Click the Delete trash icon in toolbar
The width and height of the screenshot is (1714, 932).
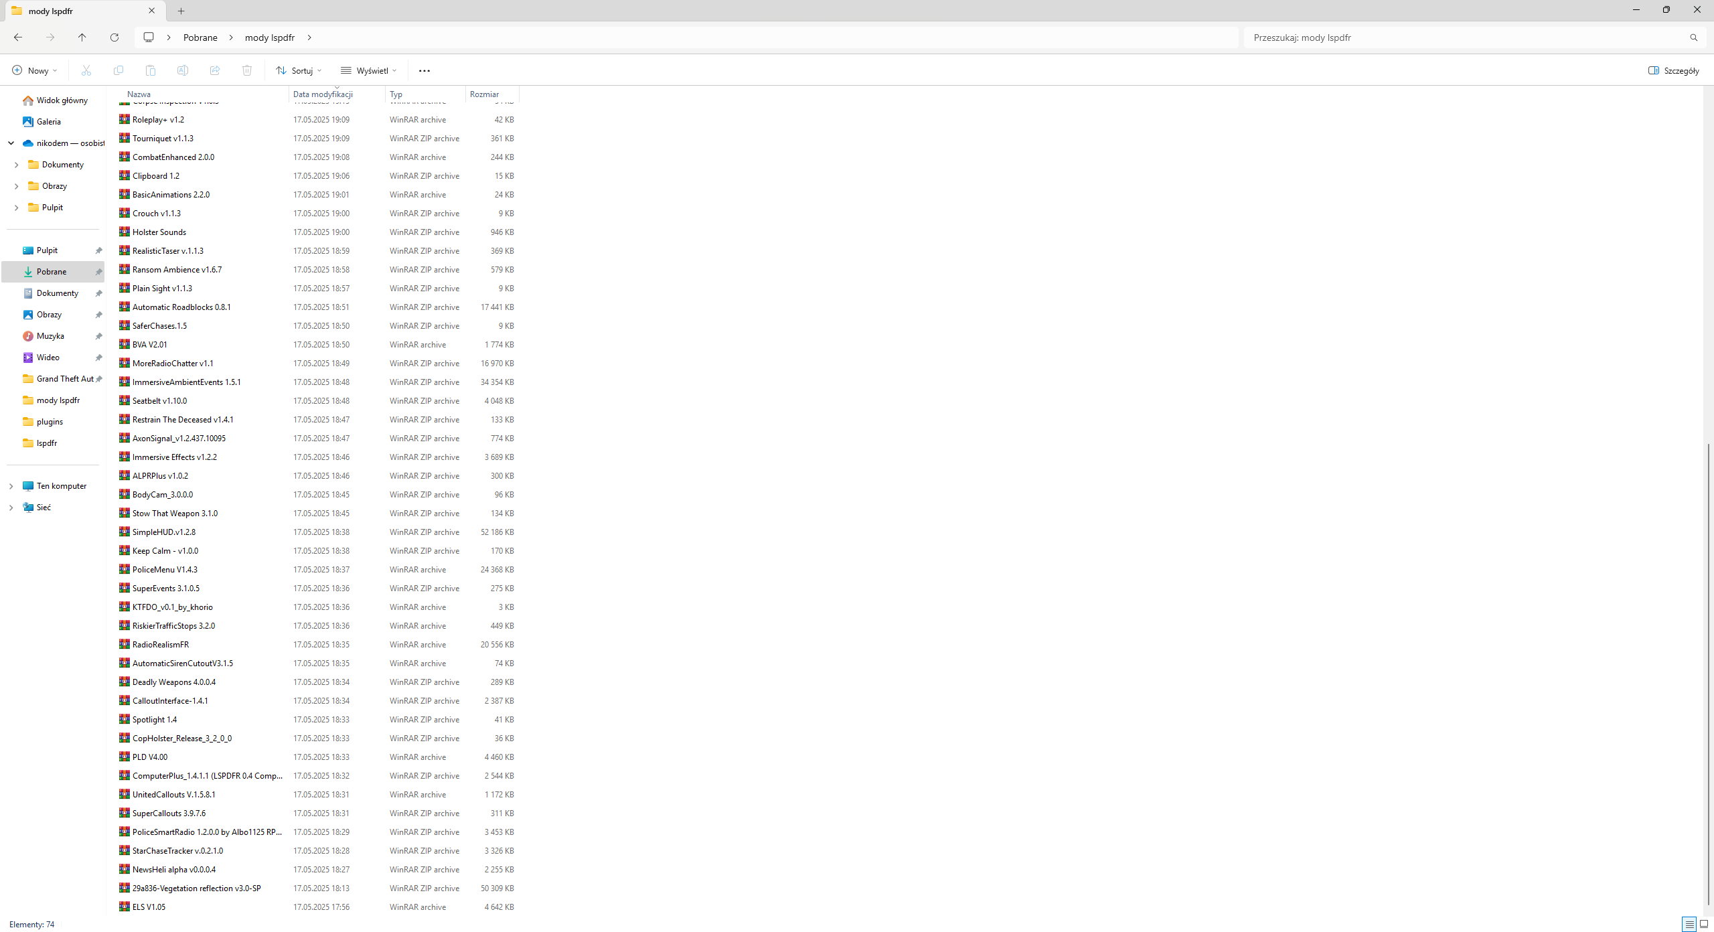coord(247,70)
